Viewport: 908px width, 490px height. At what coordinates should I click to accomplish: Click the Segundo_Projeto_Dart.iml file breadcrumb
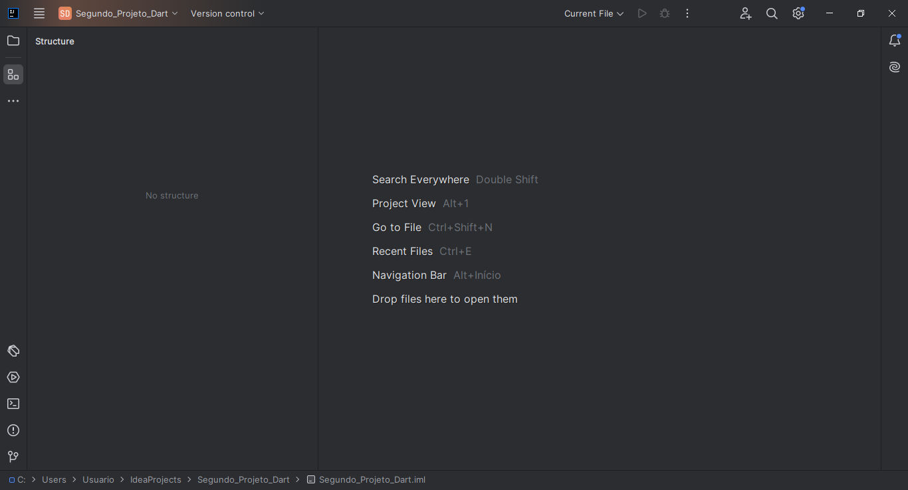366,479
